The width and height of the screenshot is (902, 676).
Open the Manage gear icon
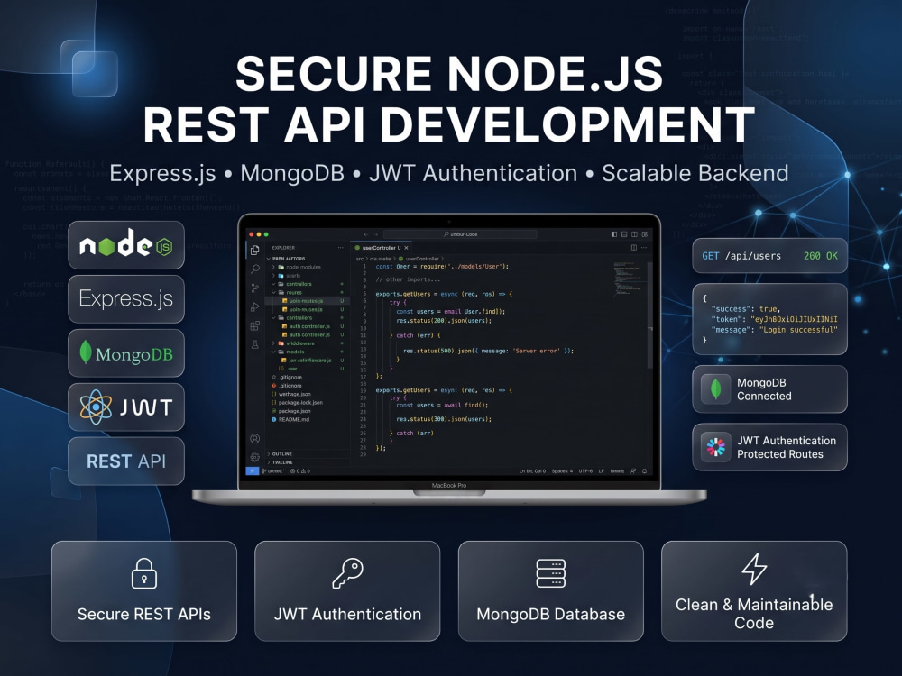coord(255,457)
